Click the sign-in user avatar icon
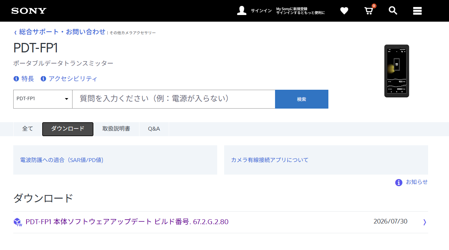The height and width of the screenshot is (250, 449). [x=242, y=10]
